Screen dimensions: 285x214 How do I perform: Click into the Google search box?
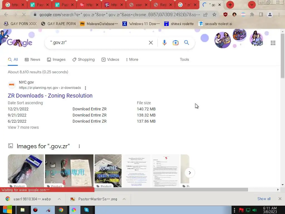98,43
